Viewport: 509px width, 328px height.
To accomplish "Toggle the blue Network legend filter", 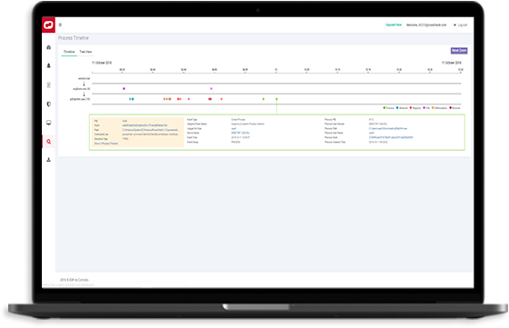I will click(x=402, y=108).
